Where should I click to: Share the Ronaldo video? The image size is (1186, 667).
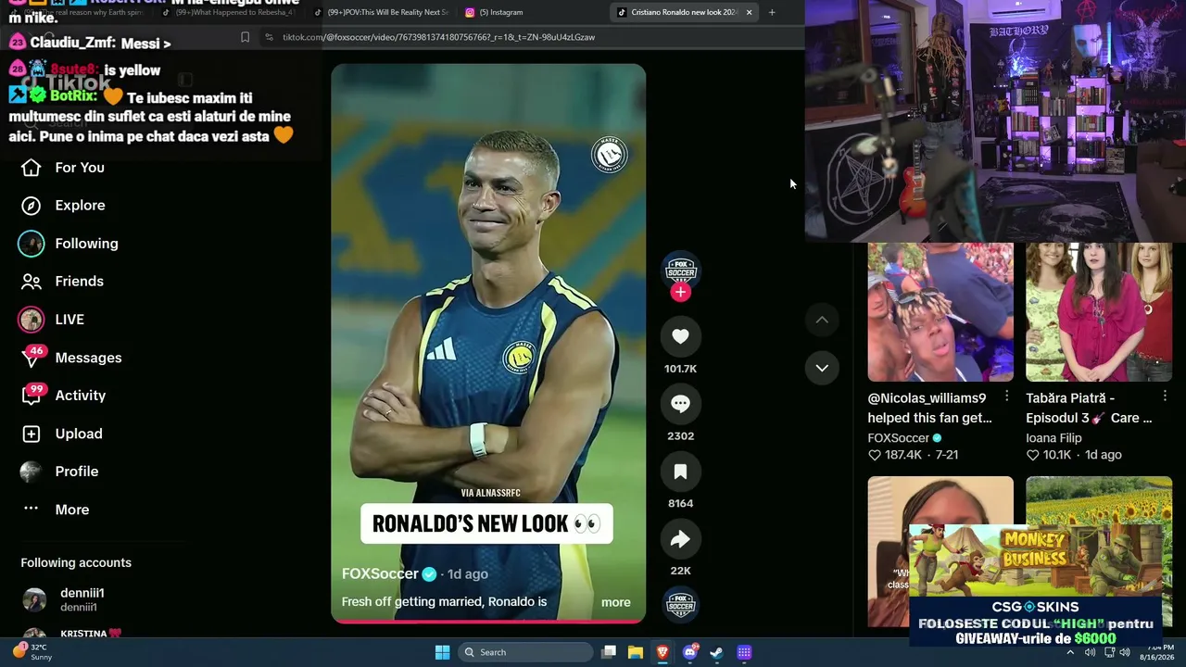680,539
